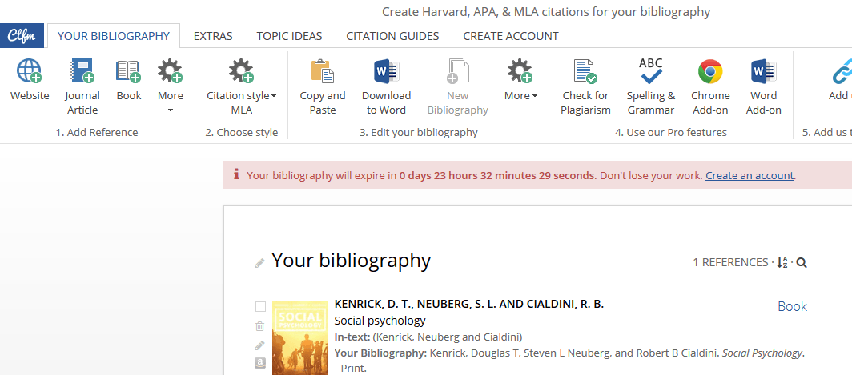
Task: Open Spelling & Grammar checker
Action: point(650,73)
